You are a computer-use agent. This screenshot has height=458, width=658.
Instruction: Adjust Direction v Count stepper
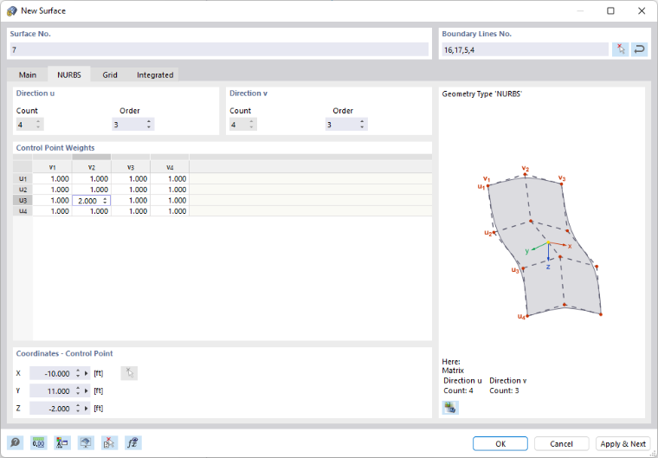point(251,125)
